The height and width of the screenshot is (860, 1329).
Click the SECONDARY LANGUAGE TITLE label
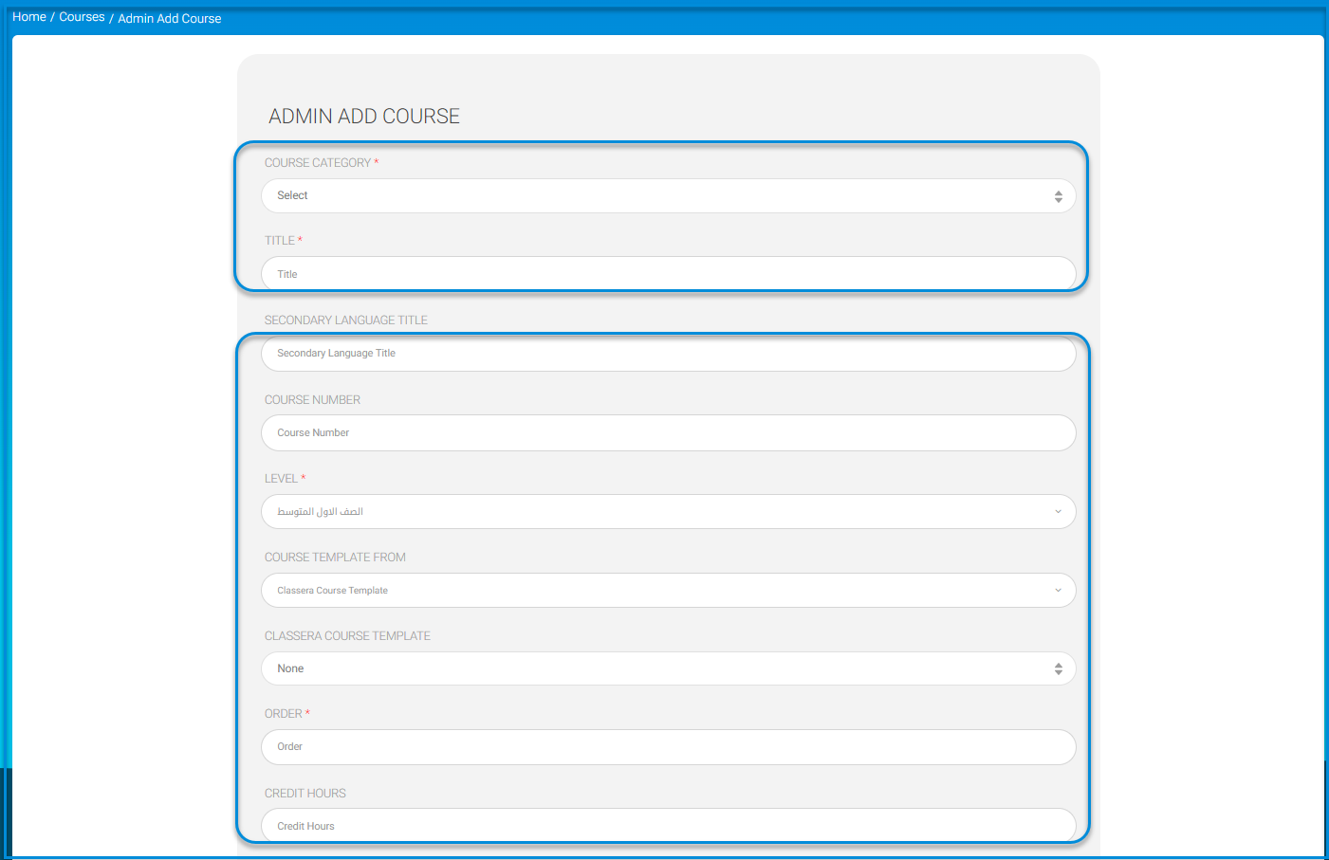click(346, 320)
